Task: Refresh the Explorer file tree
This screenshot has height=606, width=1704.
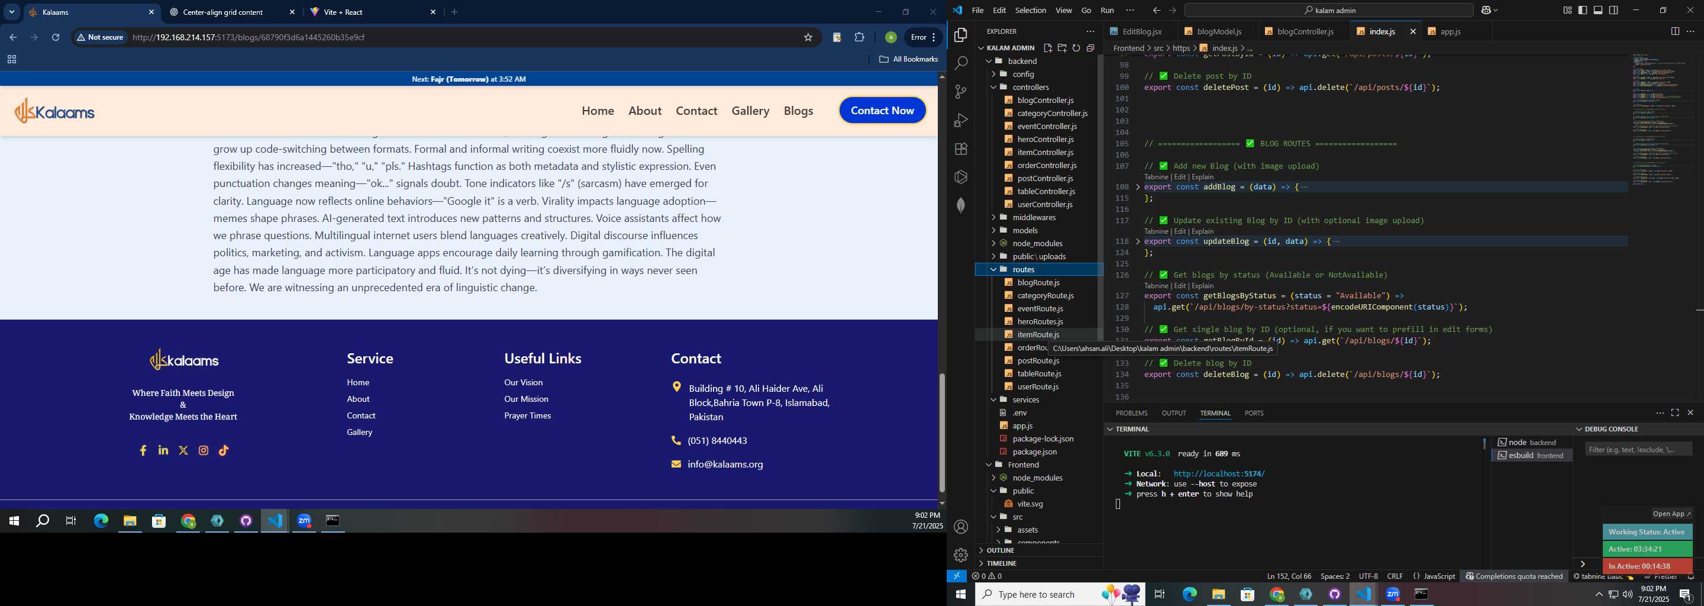Action: coord(1076,47)
